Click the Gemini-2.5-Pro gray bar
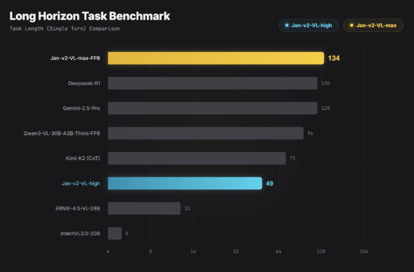 (x=213, y=108)
